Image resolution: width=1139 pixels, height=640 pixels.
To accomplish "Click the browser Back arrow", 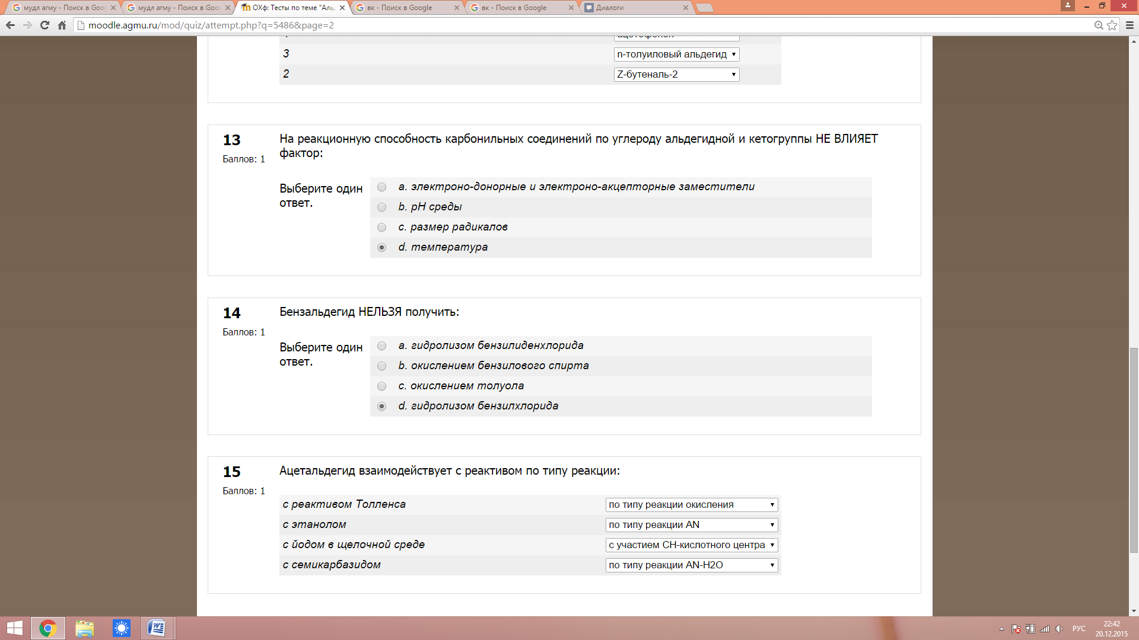I will pos(10,25).
